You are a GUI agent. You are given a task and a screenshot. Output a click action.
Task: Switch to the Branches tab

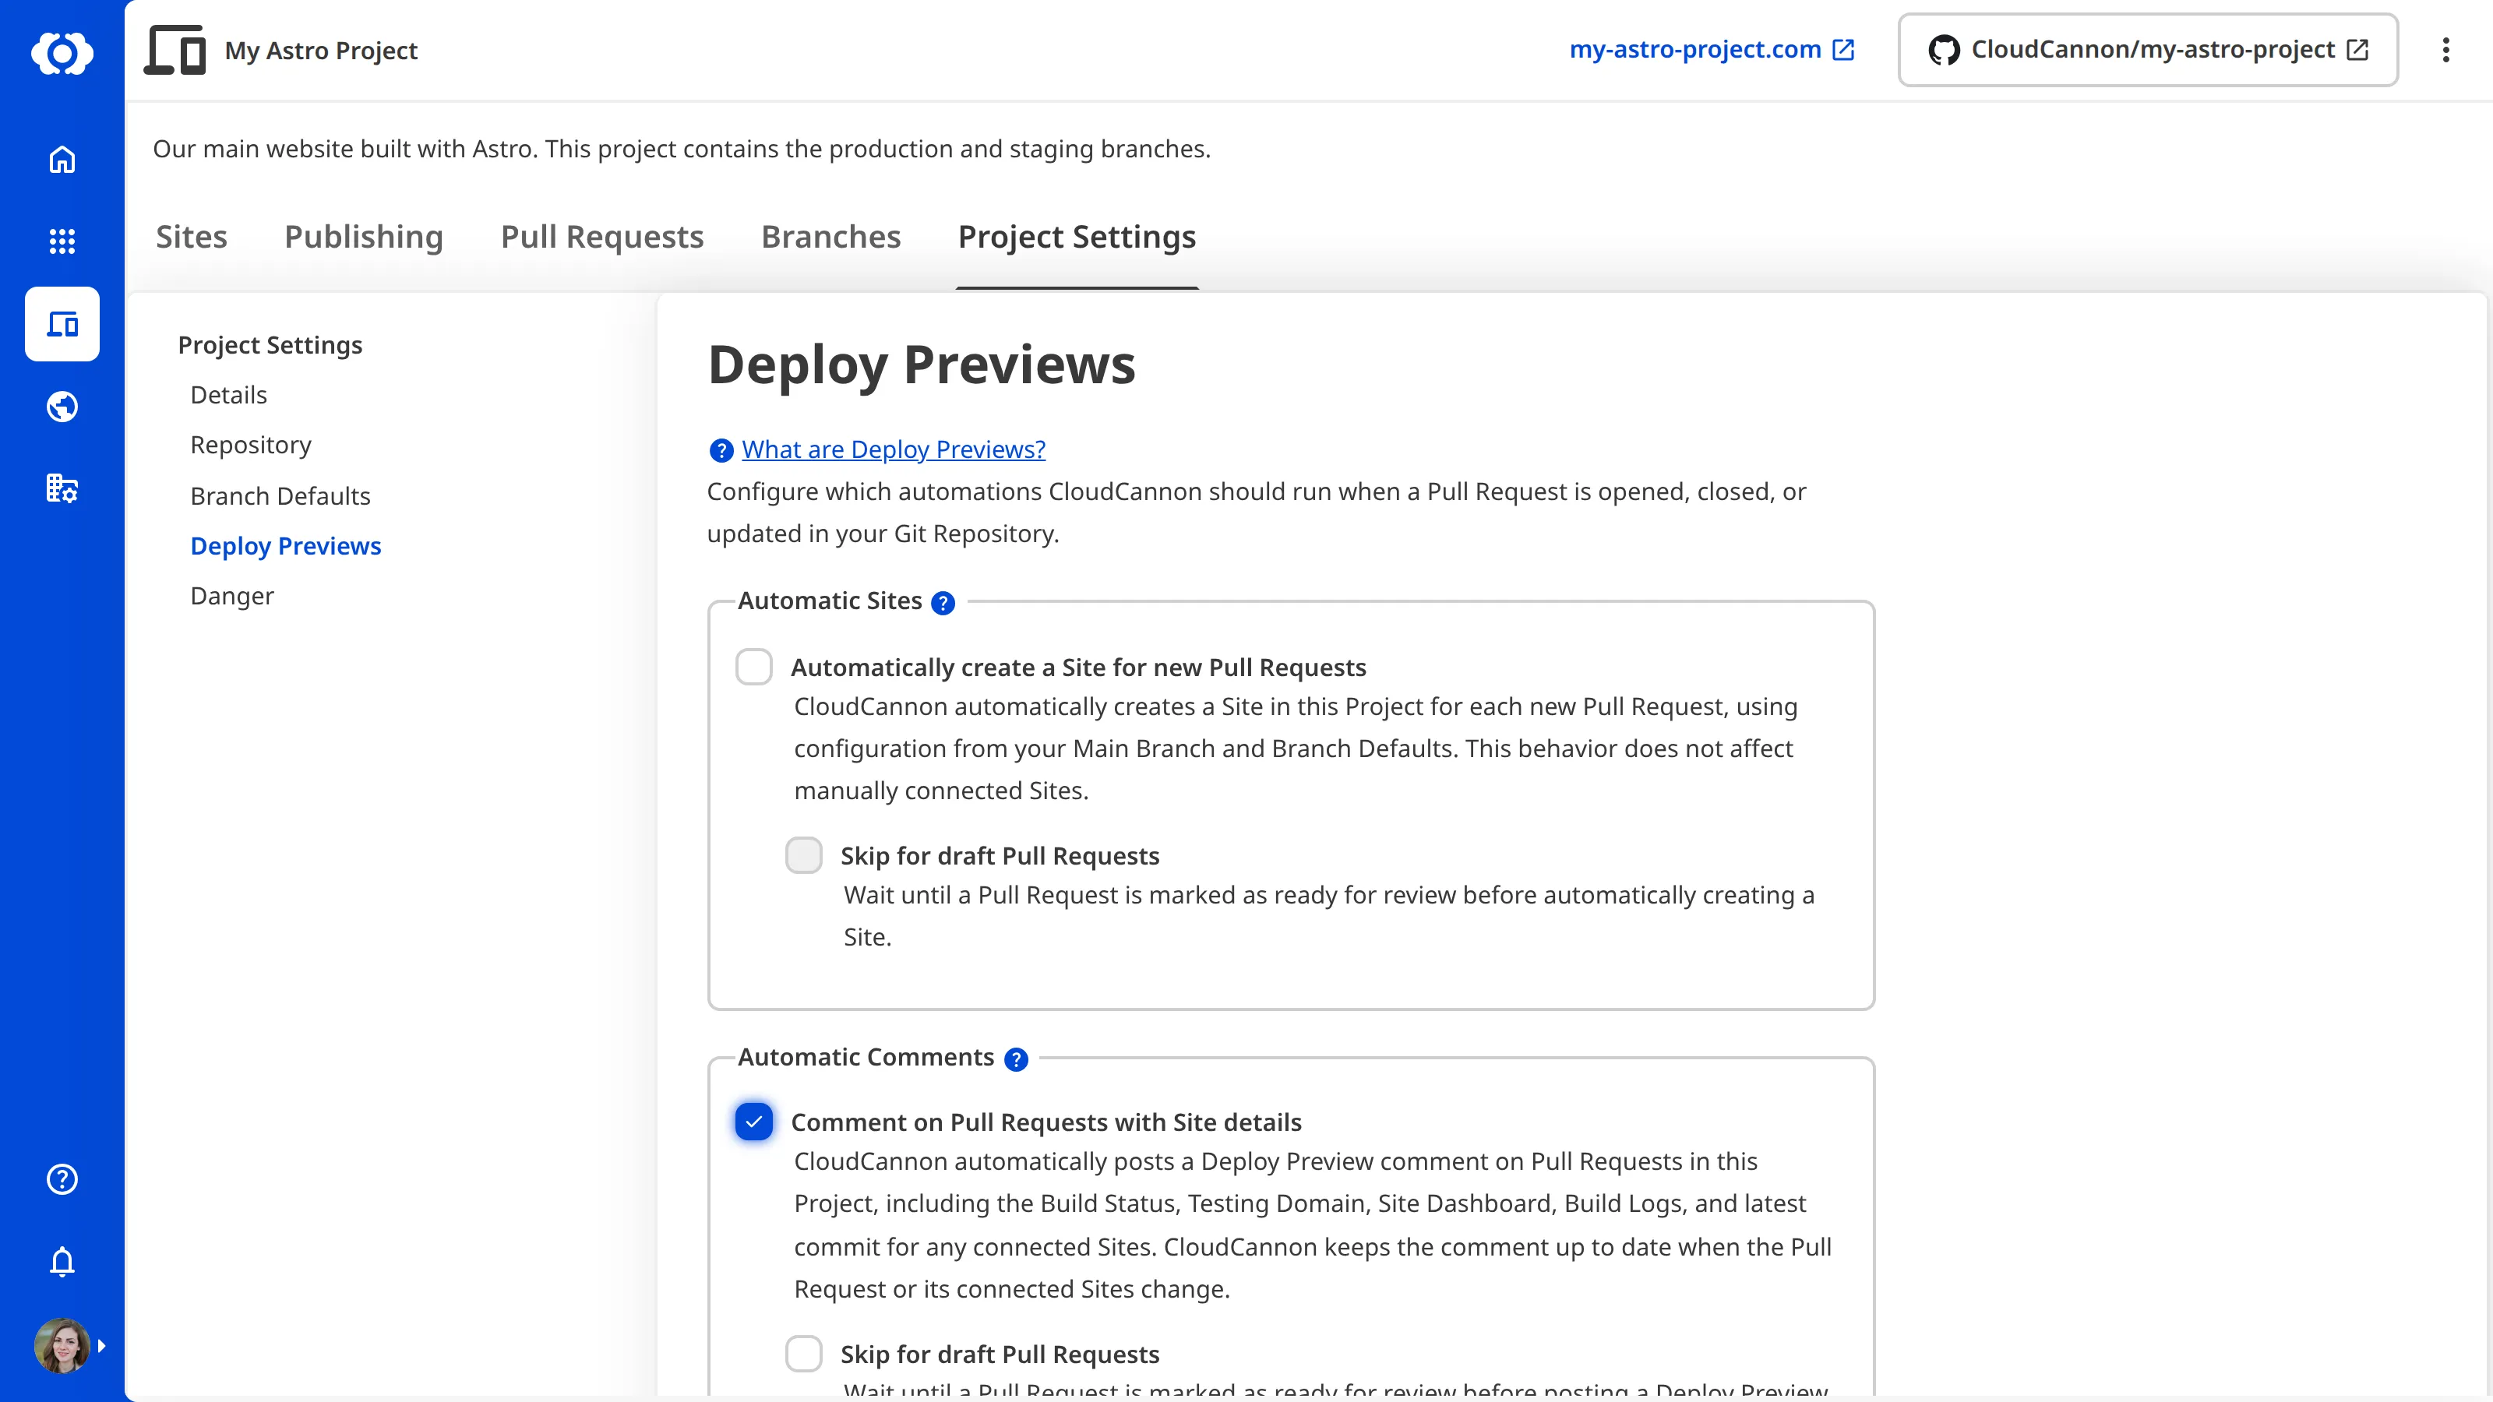[831, 237]
